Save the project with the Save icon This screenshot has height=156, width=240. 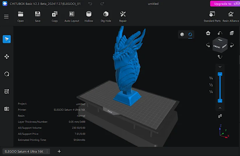pos(38,17)
